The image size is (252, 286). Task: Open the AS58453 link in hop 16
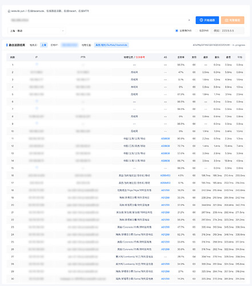coord(165,176)
